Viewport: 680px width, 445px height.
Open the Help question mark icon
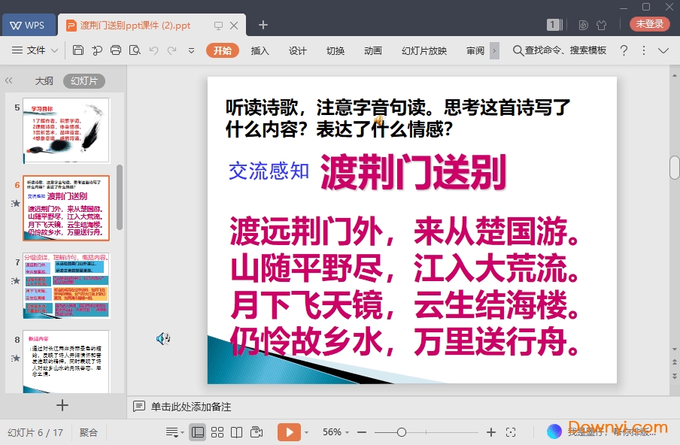point(624,50)
